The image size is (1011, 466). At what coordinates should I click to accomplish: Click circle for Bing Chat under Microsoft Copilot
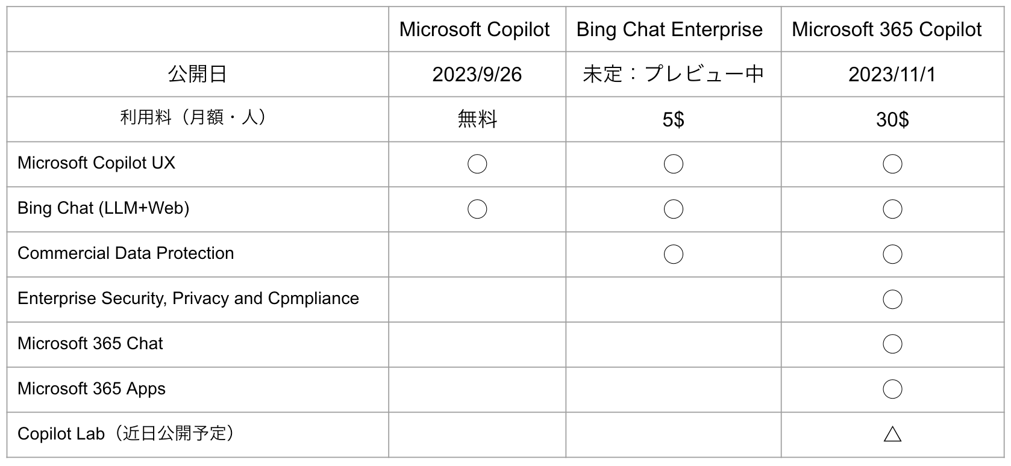click(x=477, y=209)
